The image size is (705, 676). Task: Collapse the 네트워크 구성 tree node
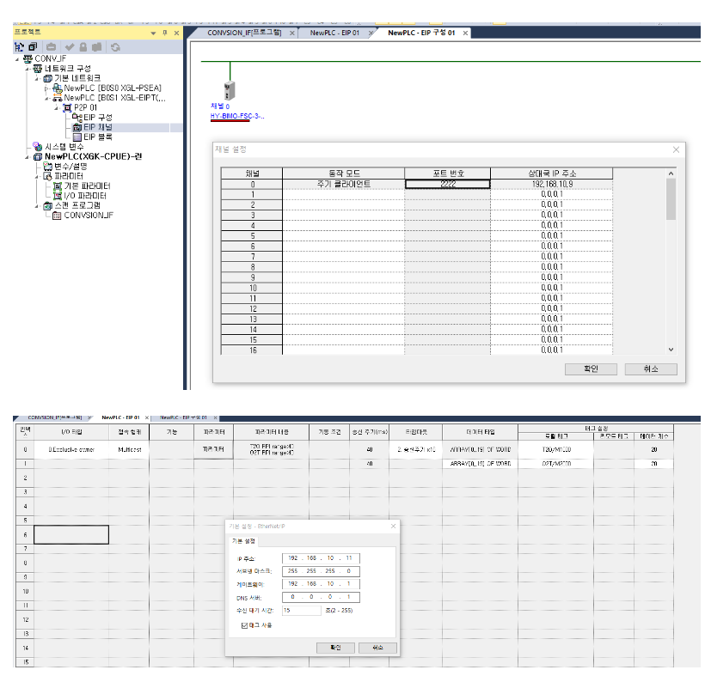[27, 69]
